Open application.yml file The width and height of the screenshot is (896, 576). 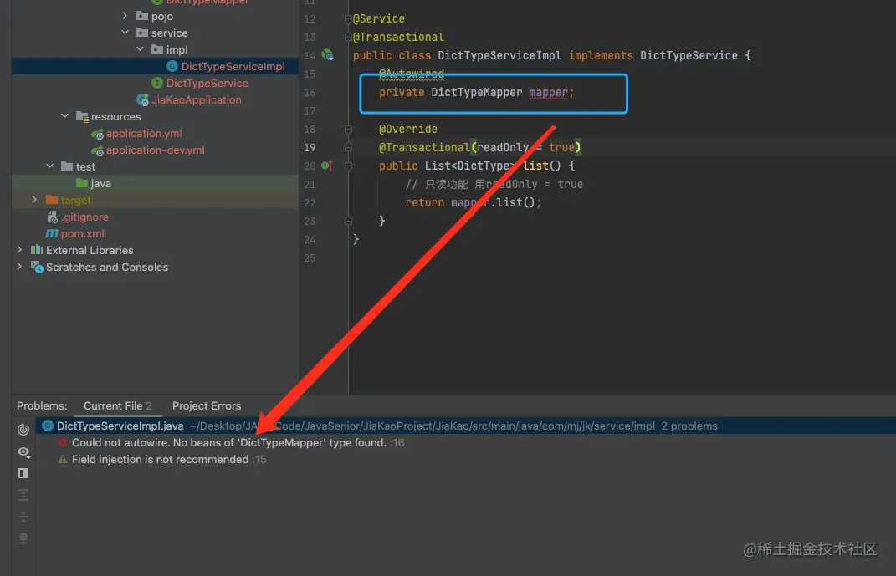pyautogui.click(x=144, y=133)
